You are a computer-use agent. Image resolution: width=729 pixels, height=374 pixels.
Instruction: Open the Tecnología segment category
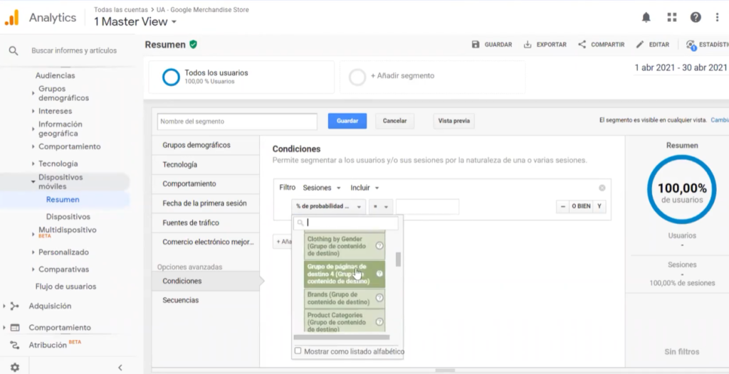(x=179, y=164)
